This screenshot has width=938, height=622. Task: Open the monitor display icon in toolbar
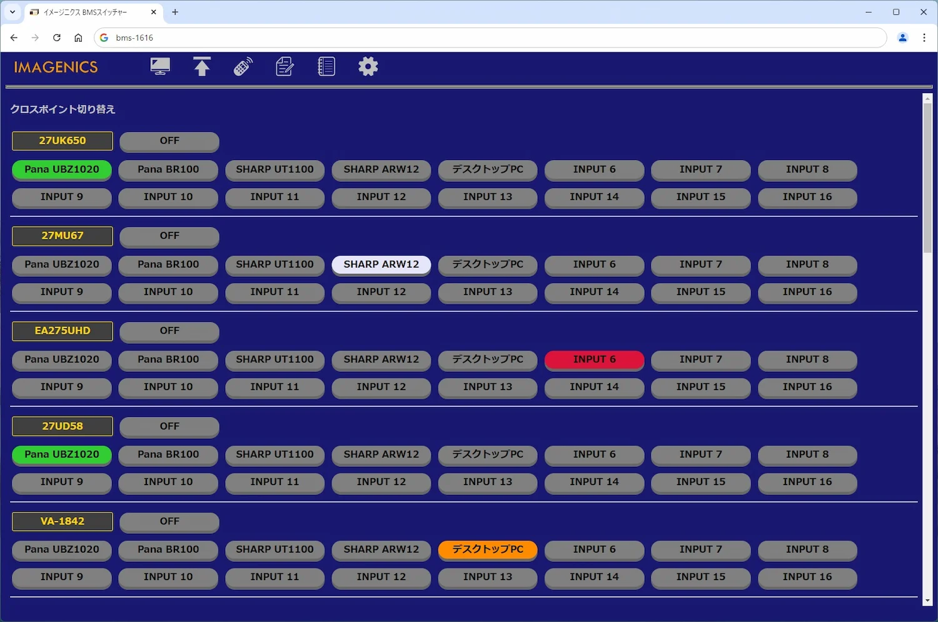(x=160, y=66)
